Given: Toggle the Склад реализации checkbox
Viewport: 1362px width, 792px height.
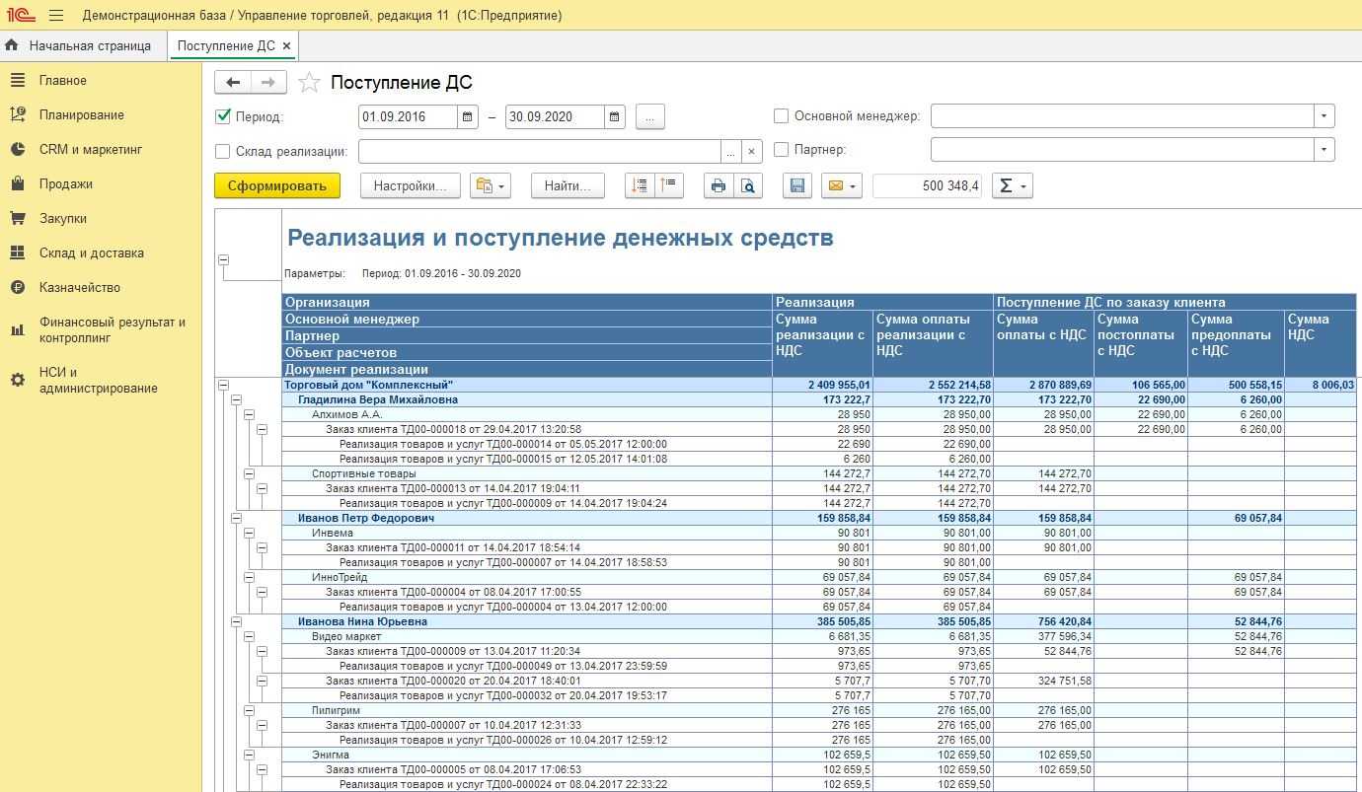Looking at the screenshot, I should click(x=223, y=151).
